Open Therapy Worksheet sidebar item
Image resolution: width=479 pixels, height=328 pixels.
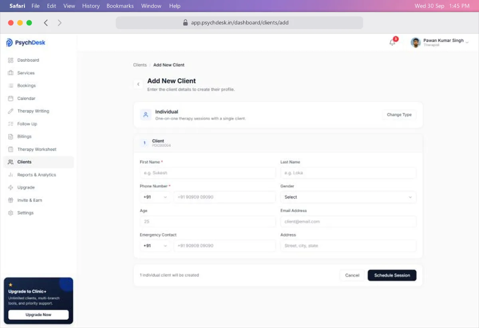38,149
